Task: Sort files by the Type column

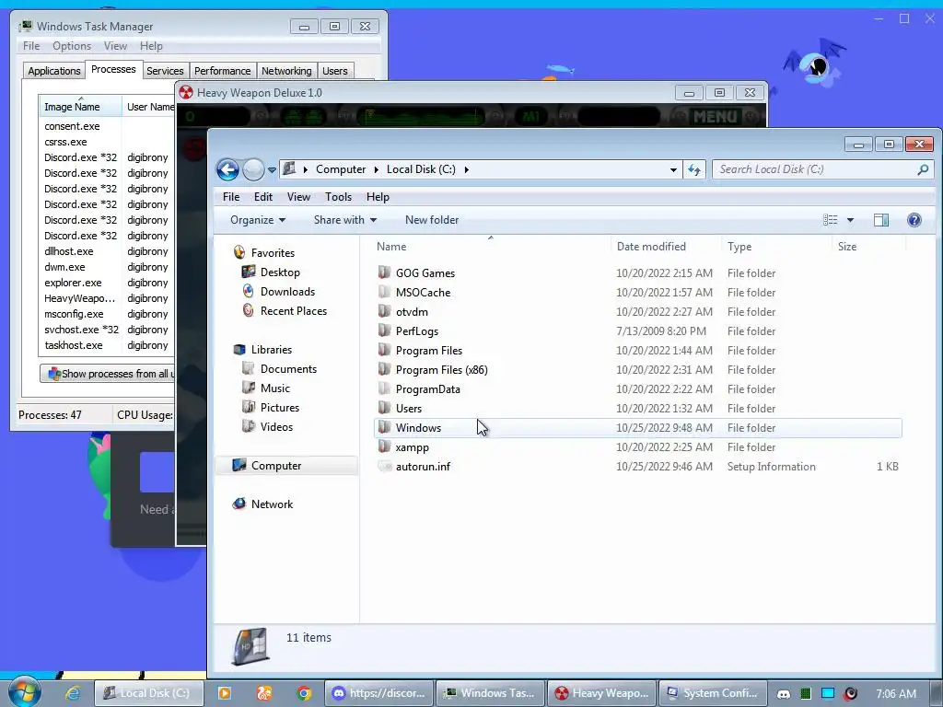Action: tap(739, 247)
